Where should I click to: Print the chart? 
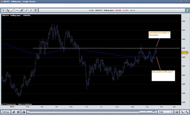point(24,112)
